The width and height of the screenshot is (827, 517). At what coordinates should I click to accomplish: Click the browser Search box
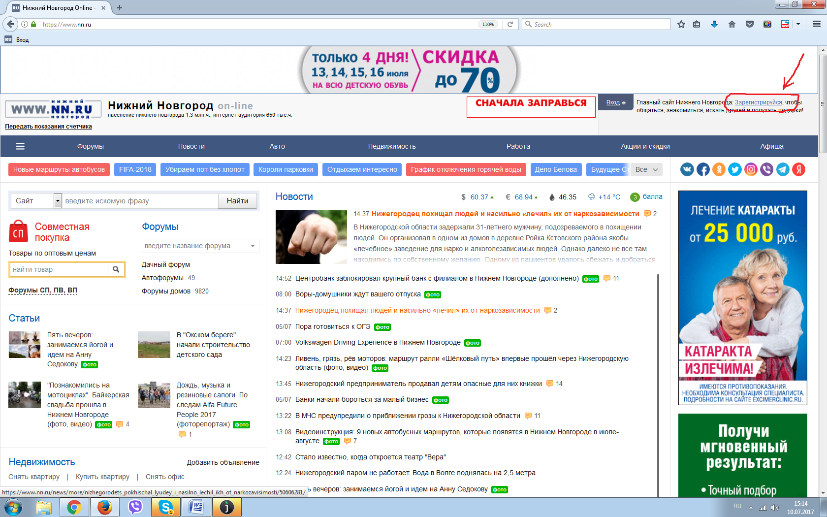click(x=596, y=24)
